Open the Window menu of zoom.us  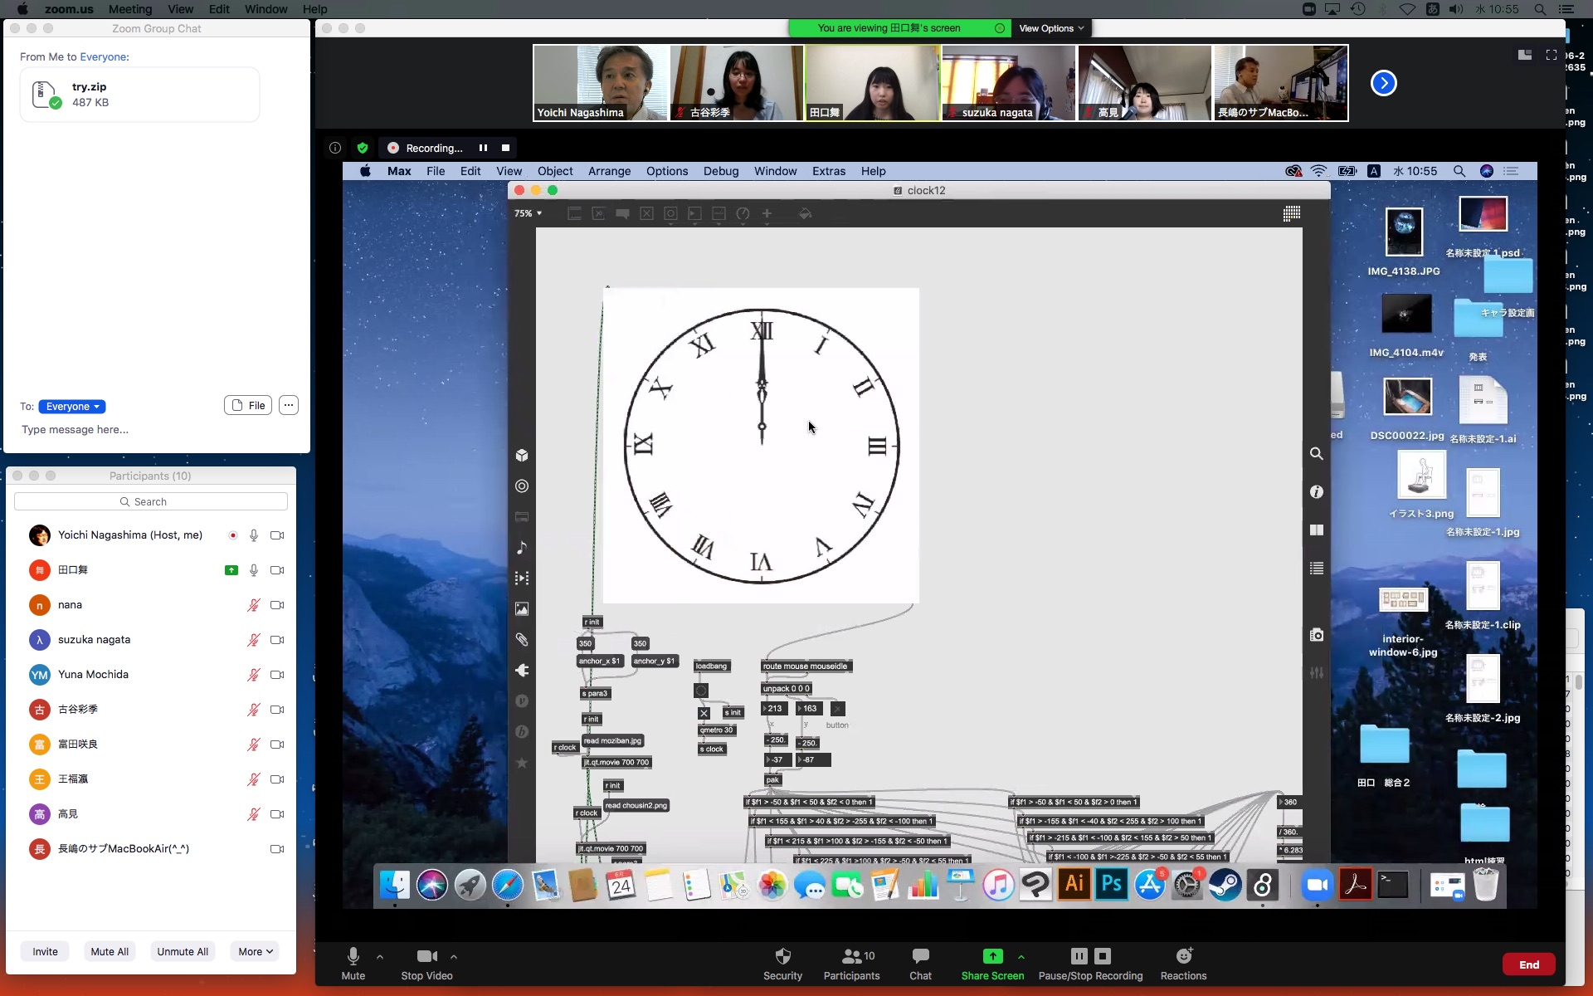(x=265, y=9)
